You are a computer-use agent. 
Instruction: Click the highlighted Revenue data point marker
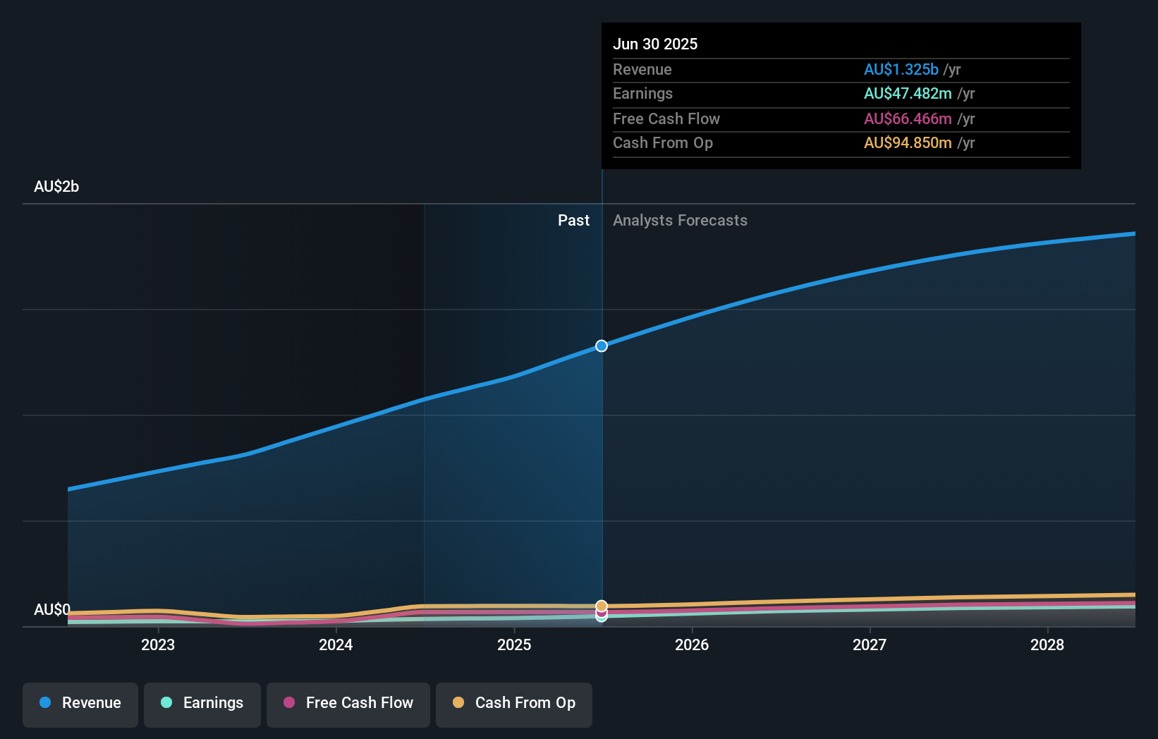pyautogui.click(x=601, y=346)
